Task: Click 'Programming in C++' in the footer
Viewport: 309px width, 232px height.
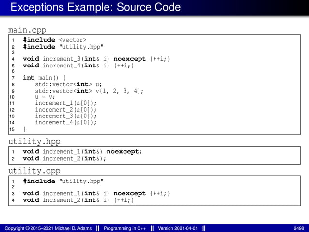Action: [125, 228]
